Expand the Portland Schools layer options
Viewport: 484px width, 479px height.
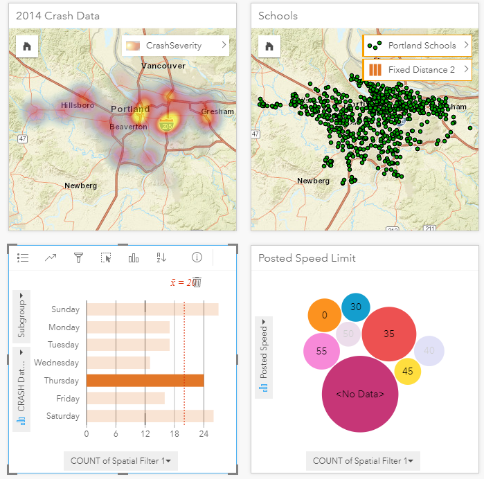(466, 45)
